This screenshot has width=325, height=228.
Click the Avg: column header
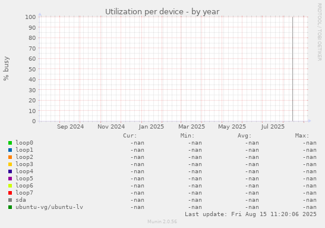click(245, 136)
